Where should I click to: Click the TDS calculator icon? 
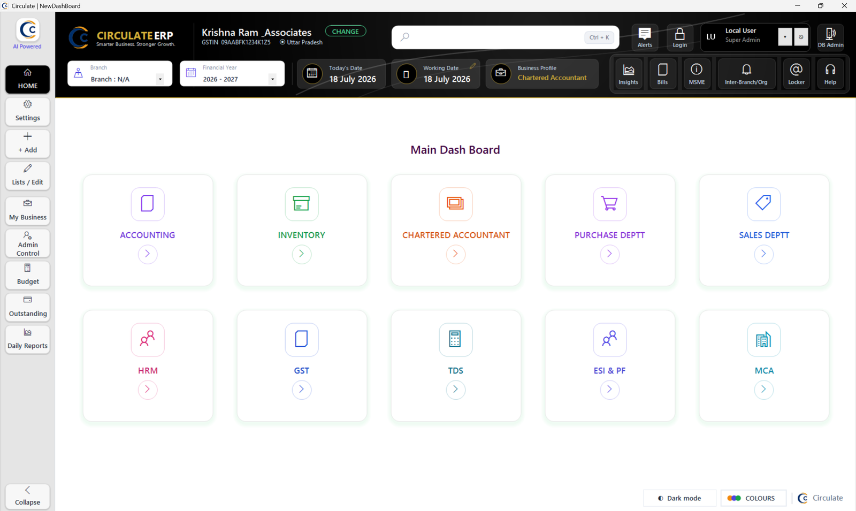pyautogui.click(x=456, y=339)
